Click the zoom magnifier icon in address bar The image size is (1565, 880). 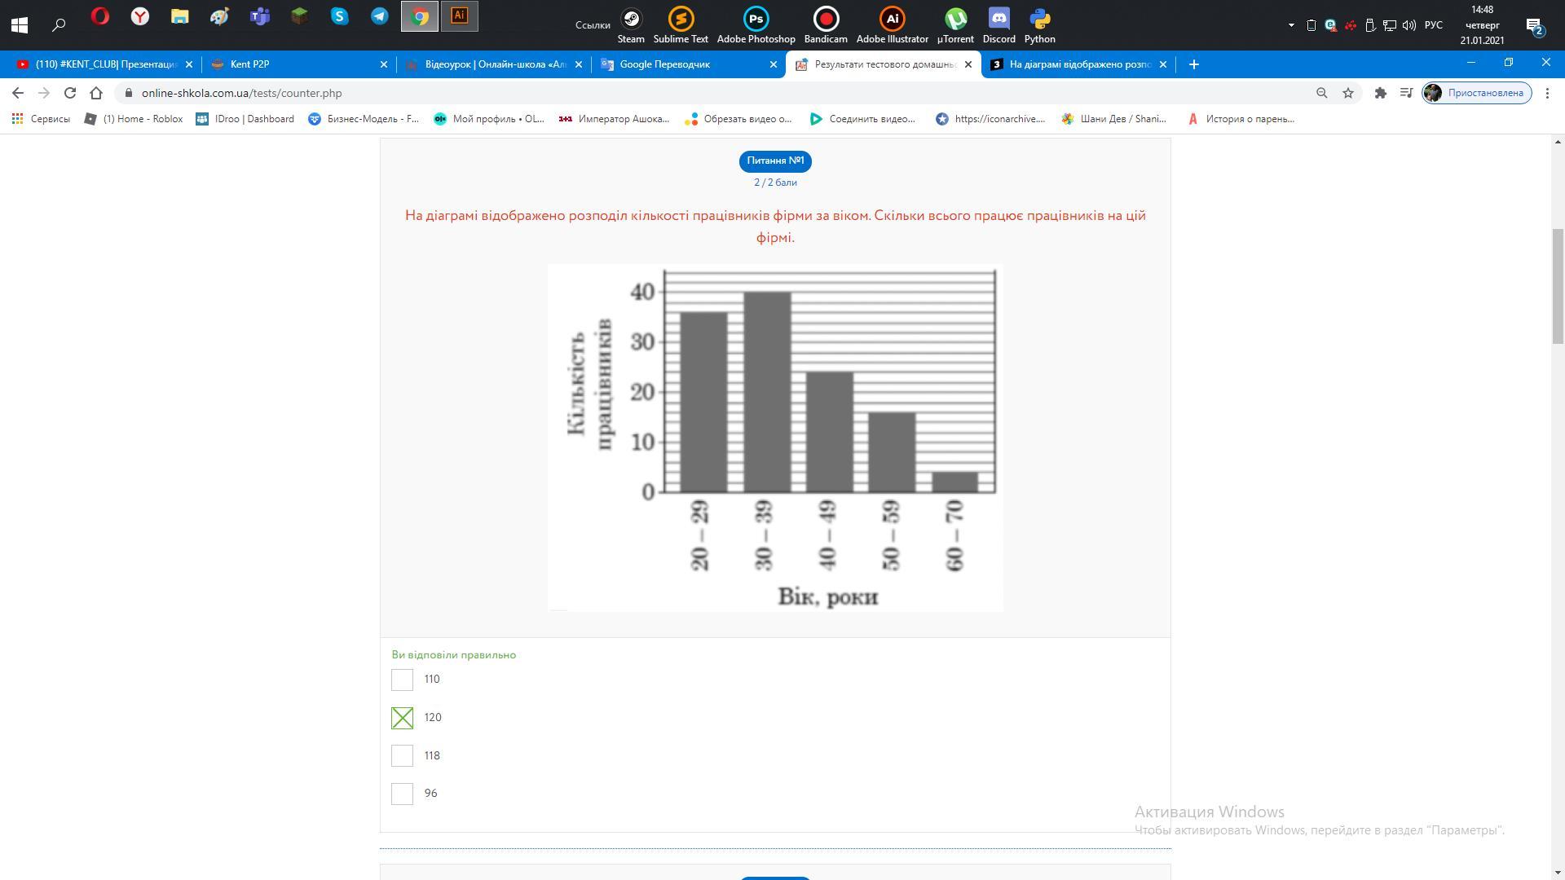click(x=1322, y=93)
